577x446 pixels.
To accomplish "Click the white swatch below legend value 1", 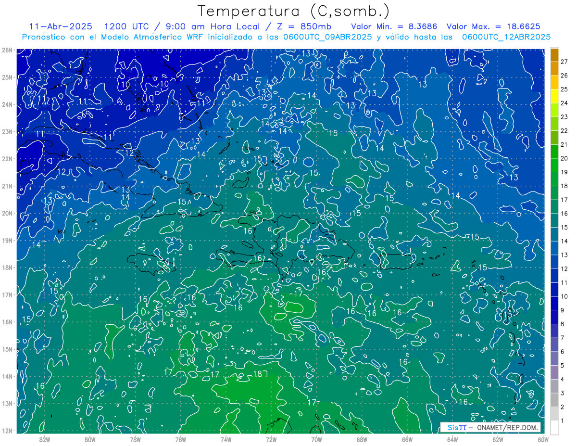I will 555,427.
